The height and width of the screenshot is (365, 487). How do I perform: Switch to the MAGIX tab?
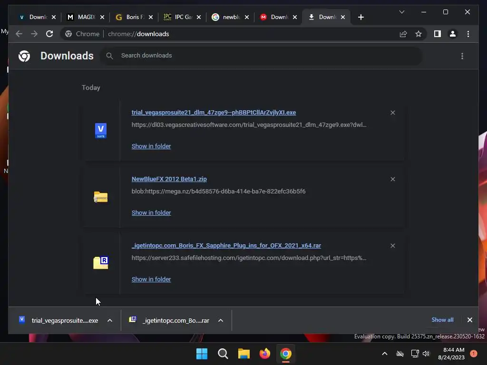coord(81,17)
